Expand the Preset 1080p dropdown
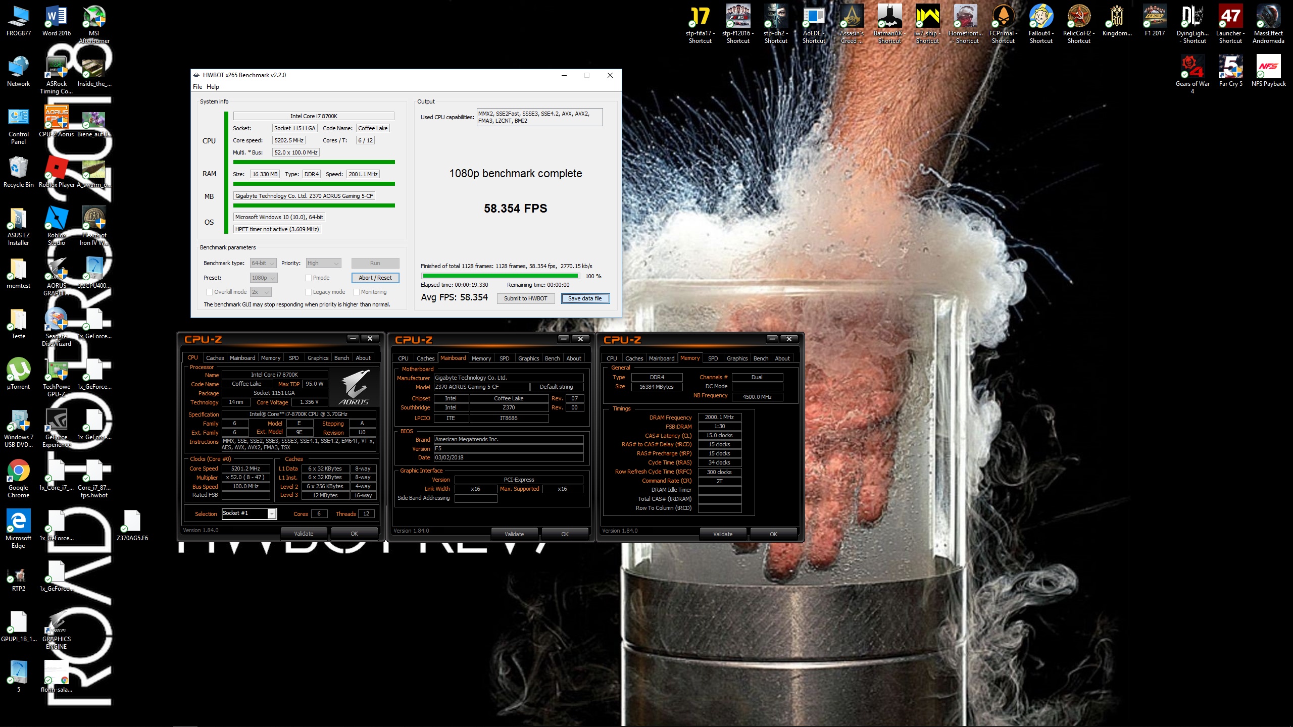The image size is (1293, 727). tap(264, 278)
